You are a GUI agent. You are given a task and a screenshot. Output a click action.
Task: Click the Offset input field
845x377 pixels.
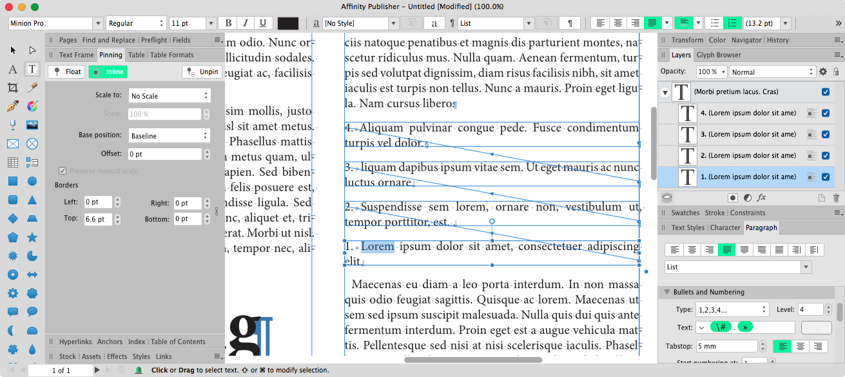165,154
